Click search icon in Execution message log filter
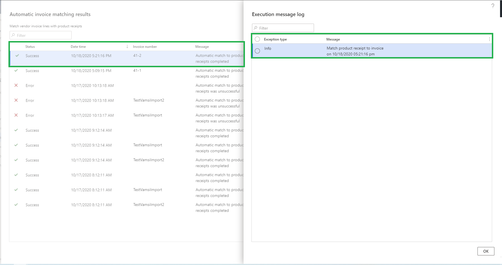The width and height of the screenshot is (502, 265). pyautogui.click(x=256, y=28)
